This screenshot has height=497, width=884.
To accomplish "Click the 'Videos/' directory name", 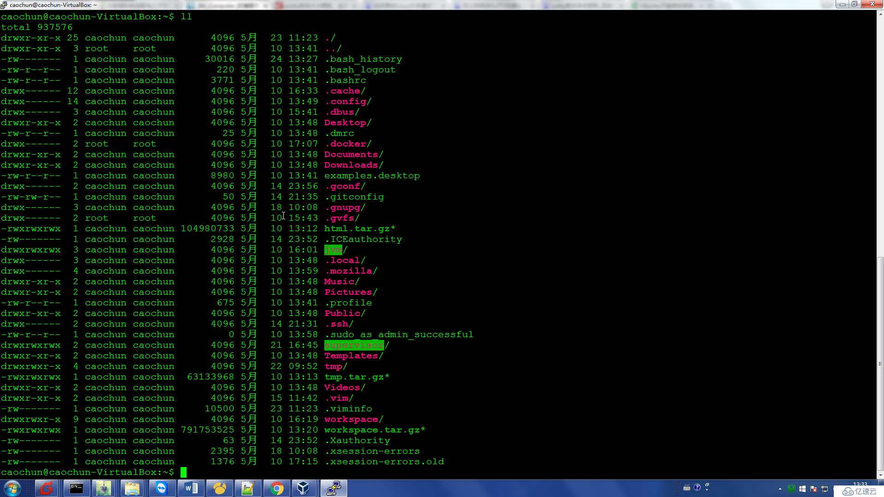I will click(345, 387).
